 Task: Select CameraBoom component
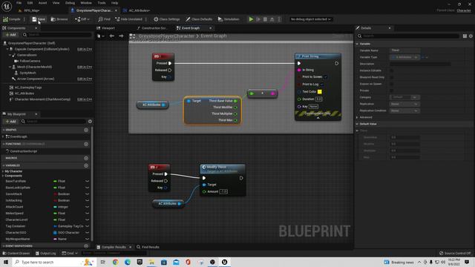27,55
